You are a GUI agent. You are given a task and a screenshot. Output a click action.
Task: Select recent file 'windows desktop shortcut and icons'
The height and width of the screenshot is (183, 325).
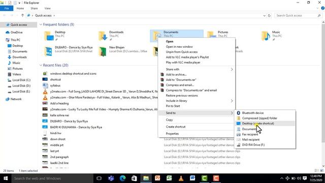(73, 74)
